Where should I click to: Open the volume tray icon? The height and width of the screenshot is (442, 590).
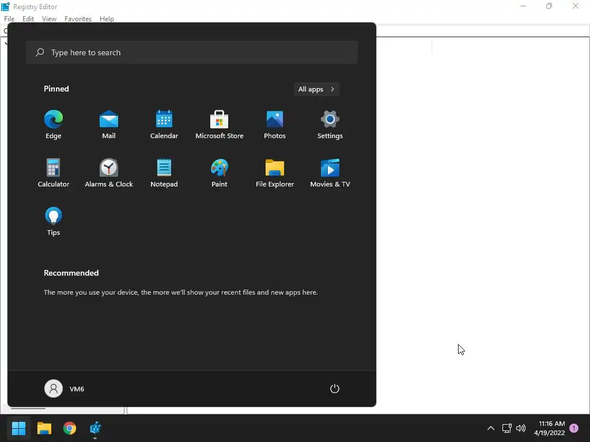pyautogui.click(x=521, y=428)
